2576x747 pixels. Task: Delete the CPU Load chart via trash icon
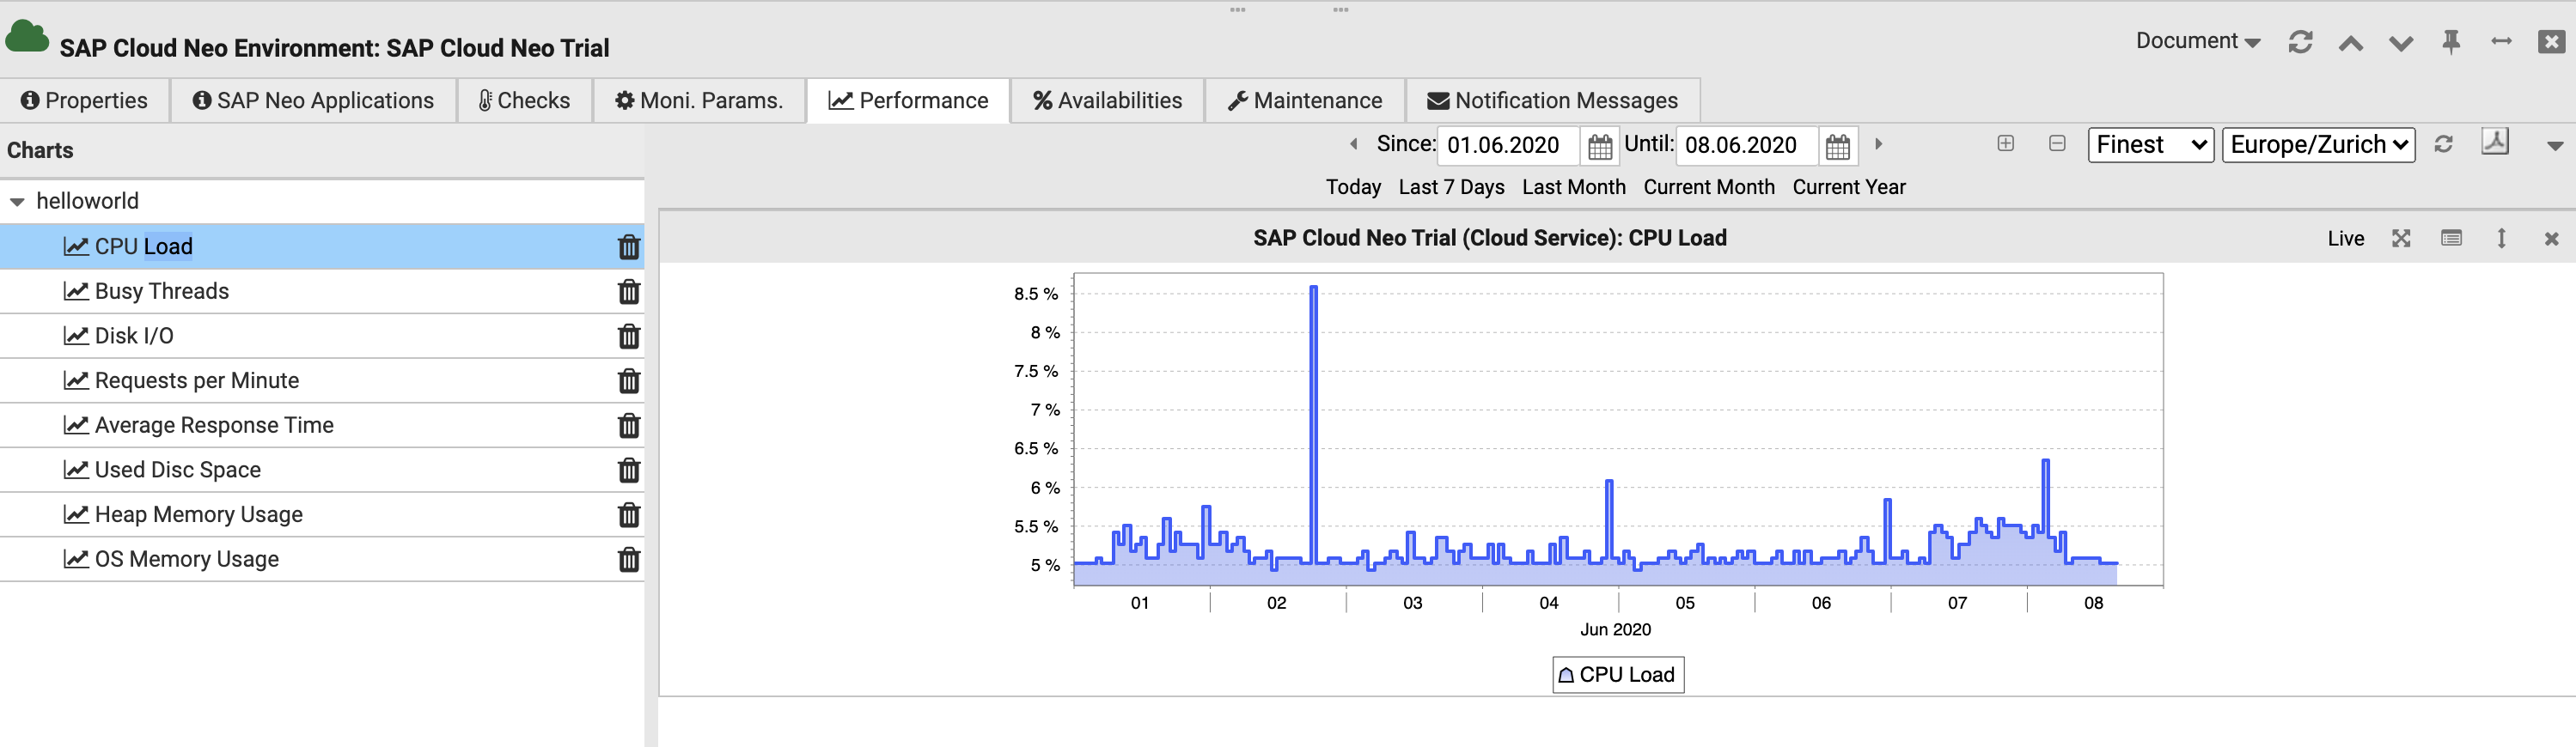coord(628,246)
